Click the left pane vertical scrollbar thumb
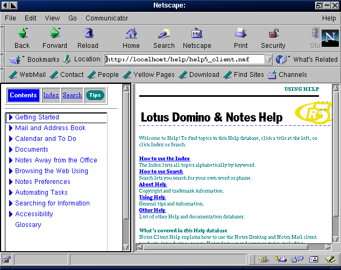 126,155
